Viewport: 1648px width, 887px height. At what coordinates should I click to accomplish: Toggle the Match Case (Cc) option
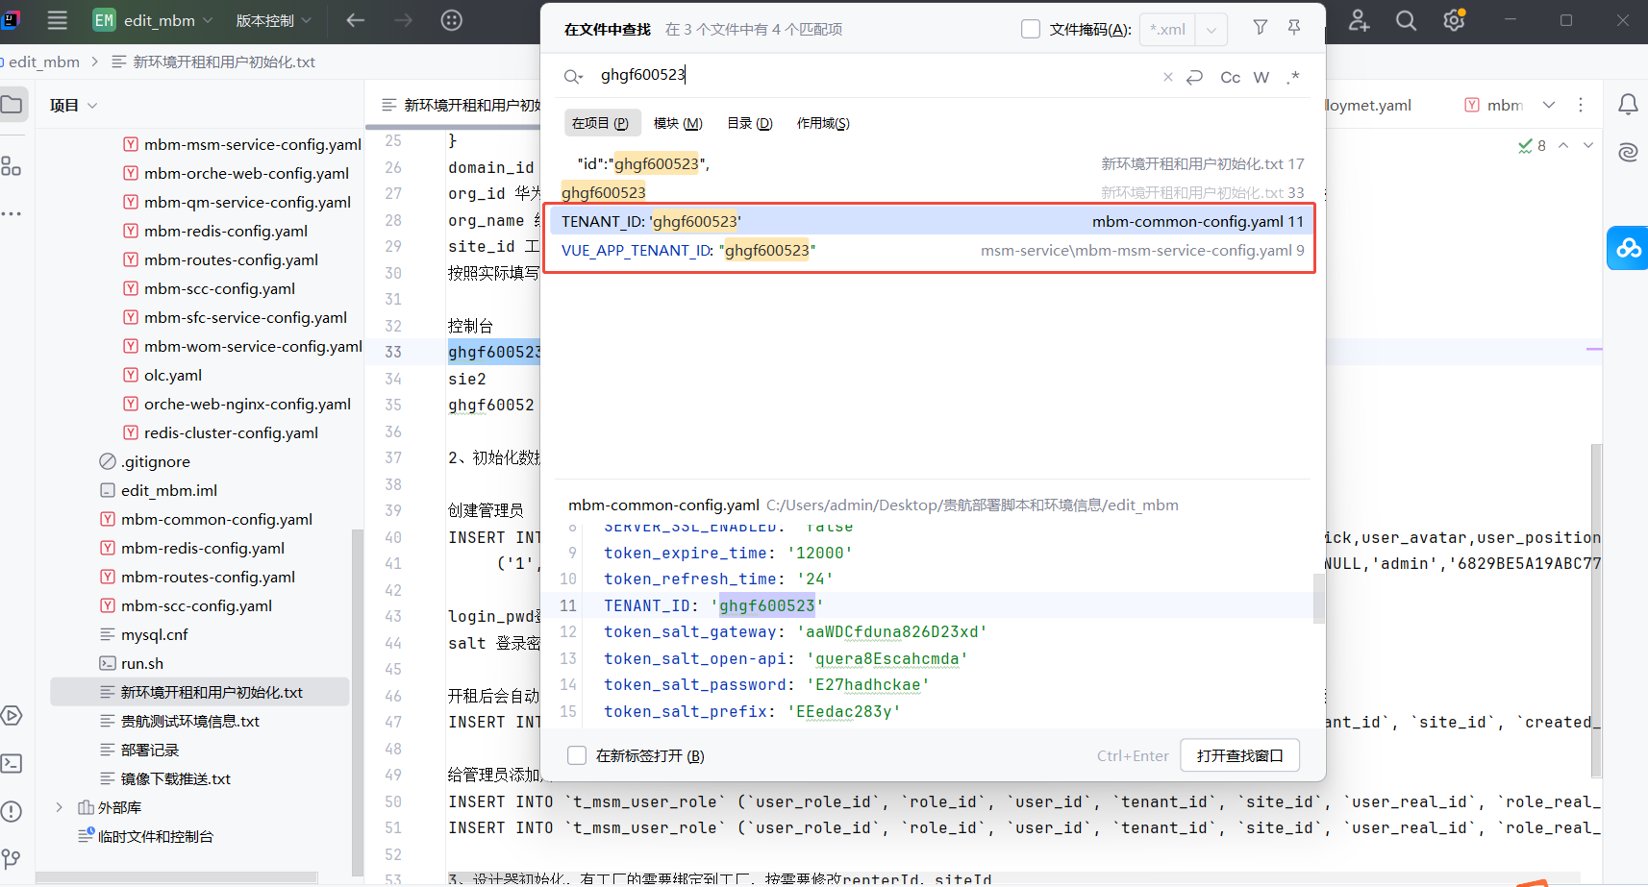coord(1230,78)
